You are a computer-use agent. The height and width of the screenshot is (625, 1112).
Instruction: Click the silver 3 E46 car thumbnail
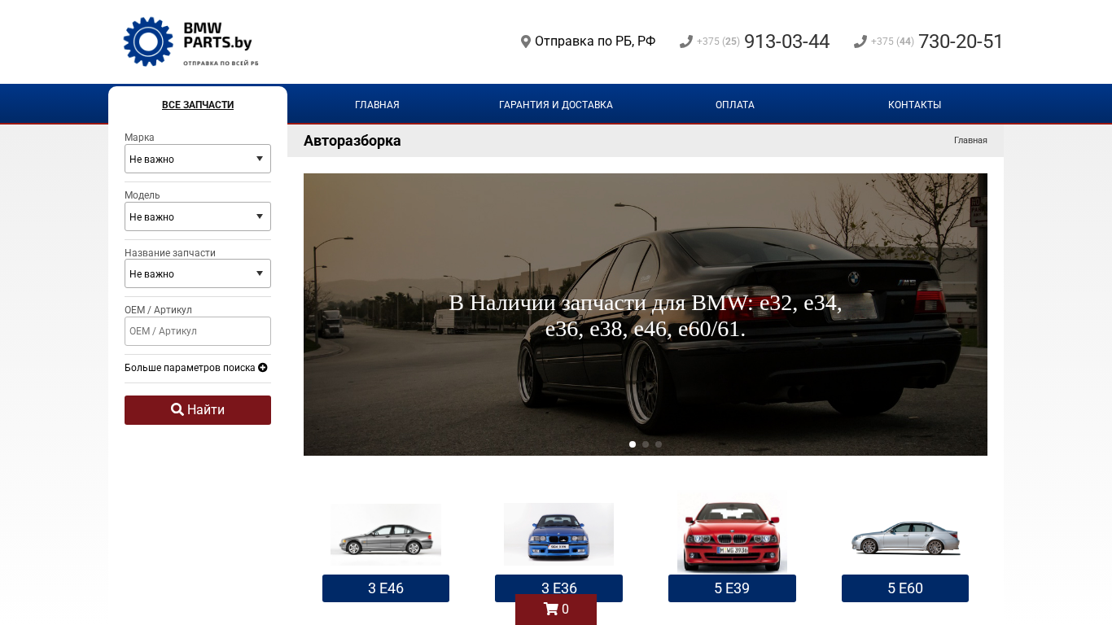pyautogui.click(x=386, y=535)
